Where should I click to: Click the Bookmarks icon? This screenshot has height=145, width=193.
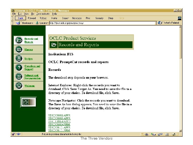(18, 23)
